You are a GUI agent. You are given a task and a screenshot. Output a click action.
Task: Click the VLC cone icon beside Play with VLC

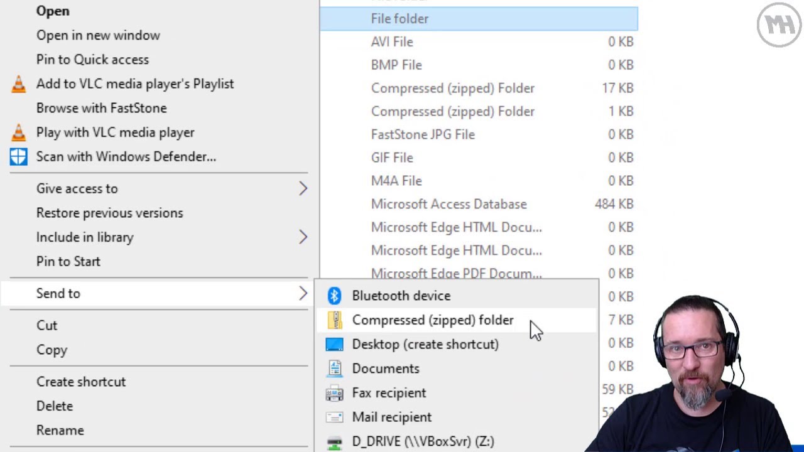click(x=19, y=132)
